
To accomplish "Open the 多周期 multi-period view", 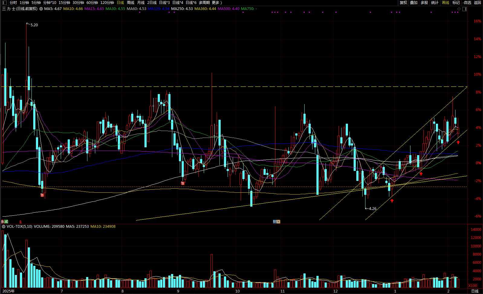I will click(204, 2).
